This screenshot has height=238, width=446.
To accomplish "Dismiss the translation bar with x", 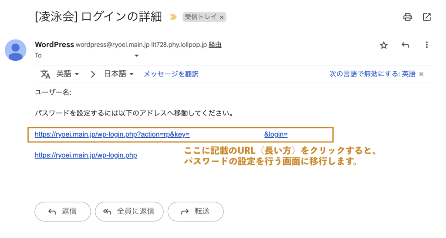I will coord(421,74).
